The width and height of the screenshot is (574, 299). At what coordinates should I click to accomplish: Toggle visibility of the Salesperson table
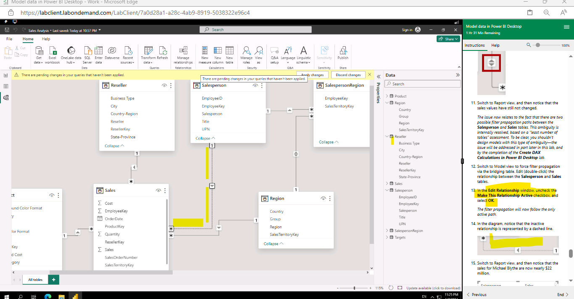tap(255, 85)
